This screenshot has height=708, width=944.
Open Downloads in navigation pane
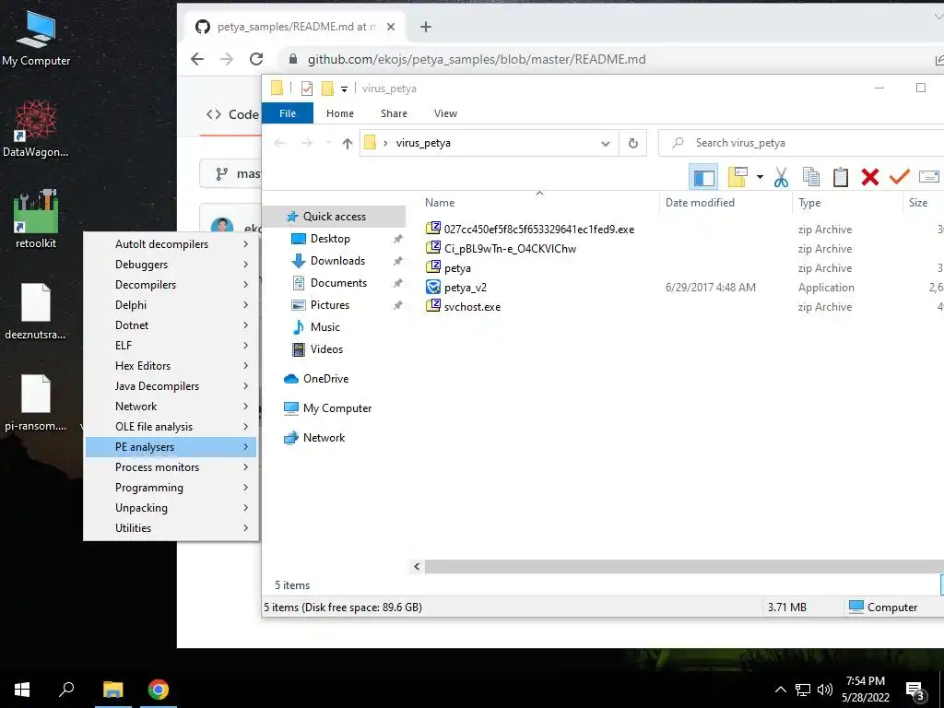(x=337, y=261)
